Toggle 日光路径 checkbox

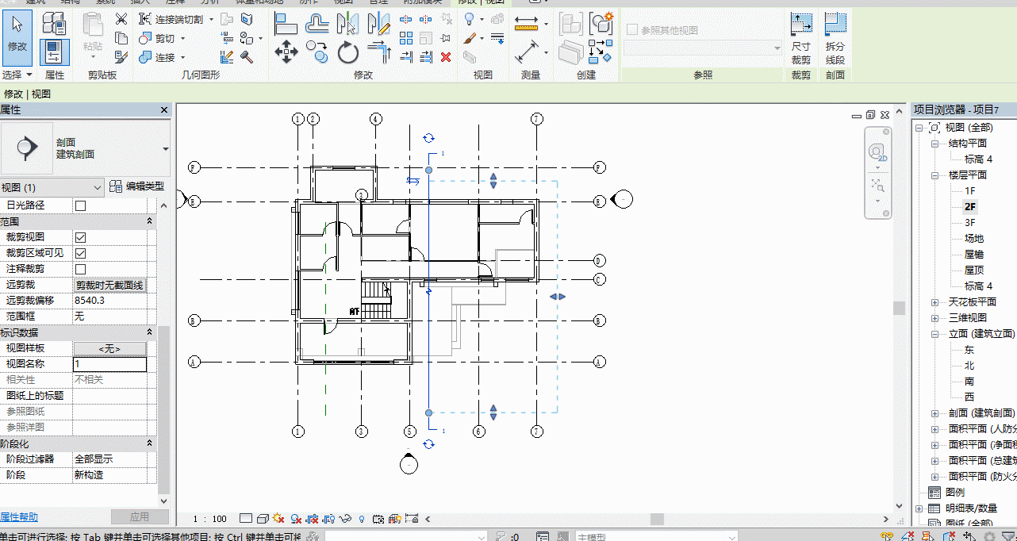[x=80, y=205]
